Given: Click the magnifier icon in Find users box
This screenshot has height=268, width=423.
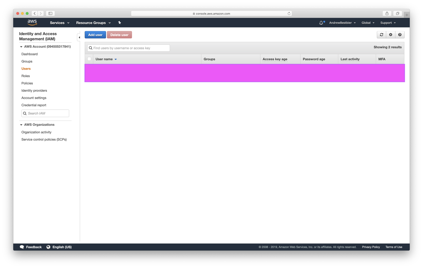Looking at the screenshot, I should click(x=90, y=48).
